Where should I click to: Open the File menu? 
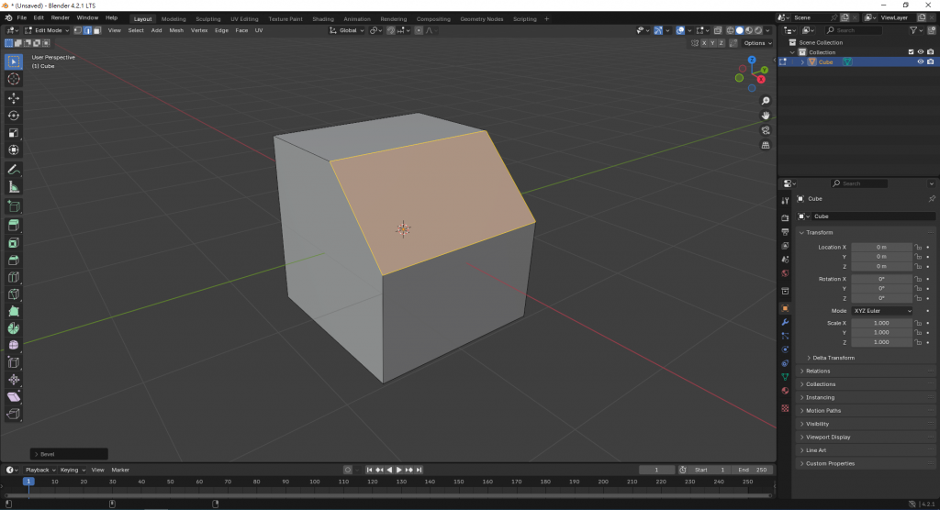[x=22, y=18]
